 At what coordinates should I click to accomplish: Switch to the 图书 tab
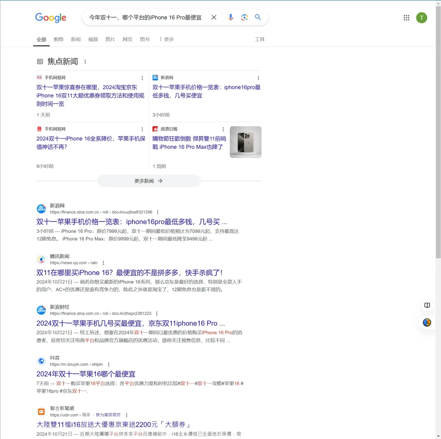tap(145, 39)
